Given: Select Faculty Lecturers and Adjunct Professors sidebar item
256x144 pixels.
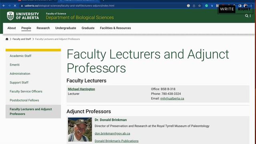Looking at the screenshot, I should (x=33, y=112).
